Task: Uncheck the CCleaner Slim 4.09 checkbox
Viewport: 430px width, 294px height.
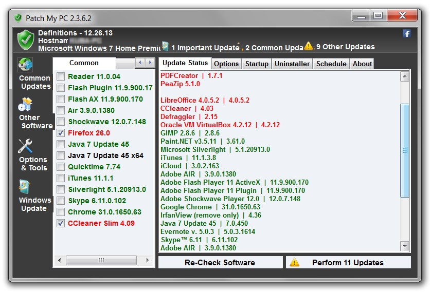Action: (x=61, y=223)
